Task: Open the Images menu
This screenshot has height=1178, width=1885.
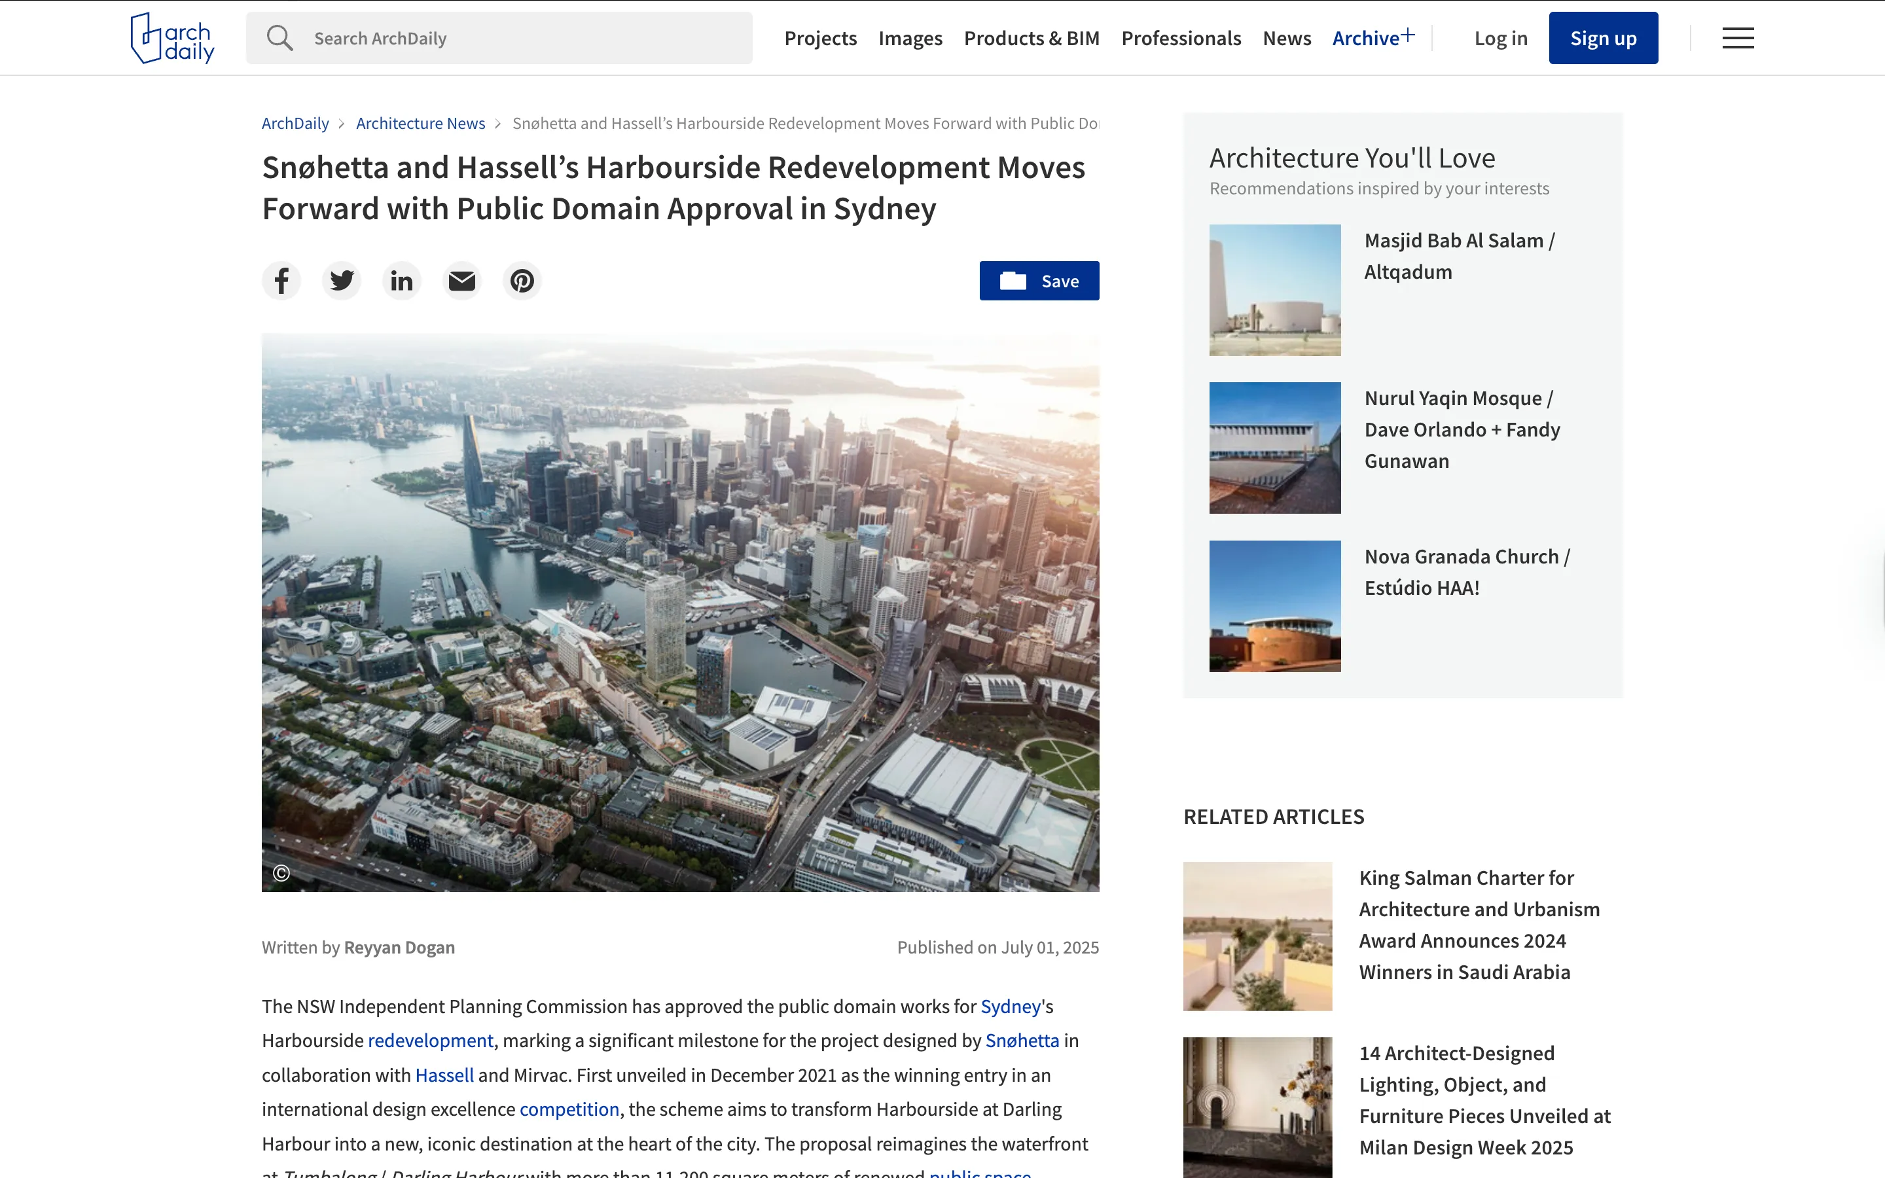Action: pyautogui.click(x=910, y=38)
